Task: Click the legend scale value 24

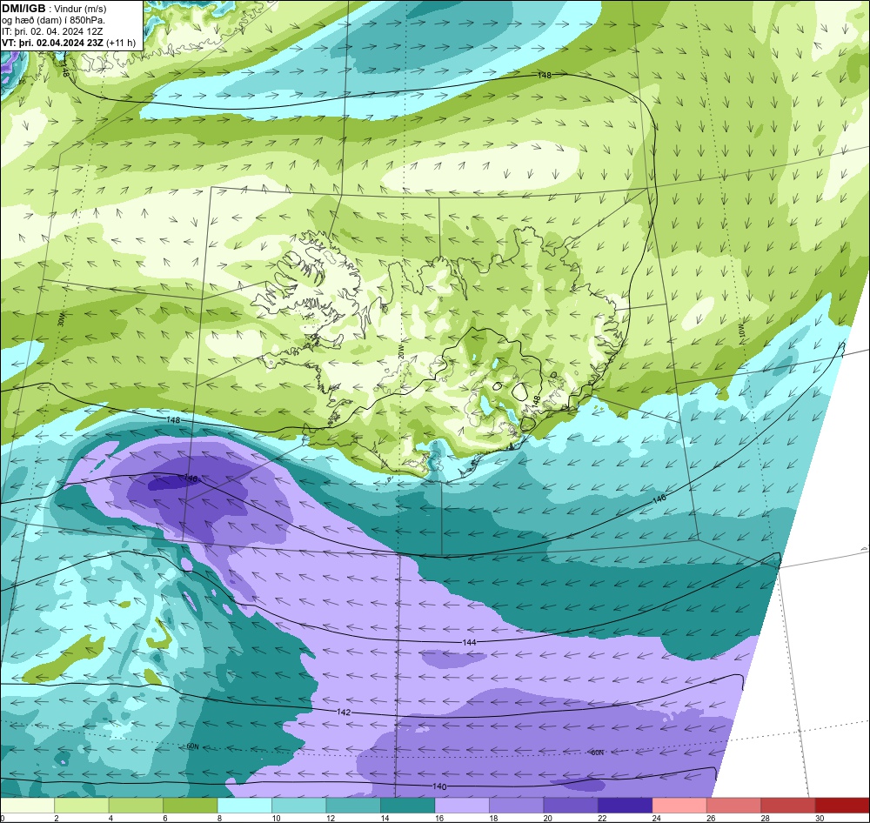Action: [x=656, y=818]
